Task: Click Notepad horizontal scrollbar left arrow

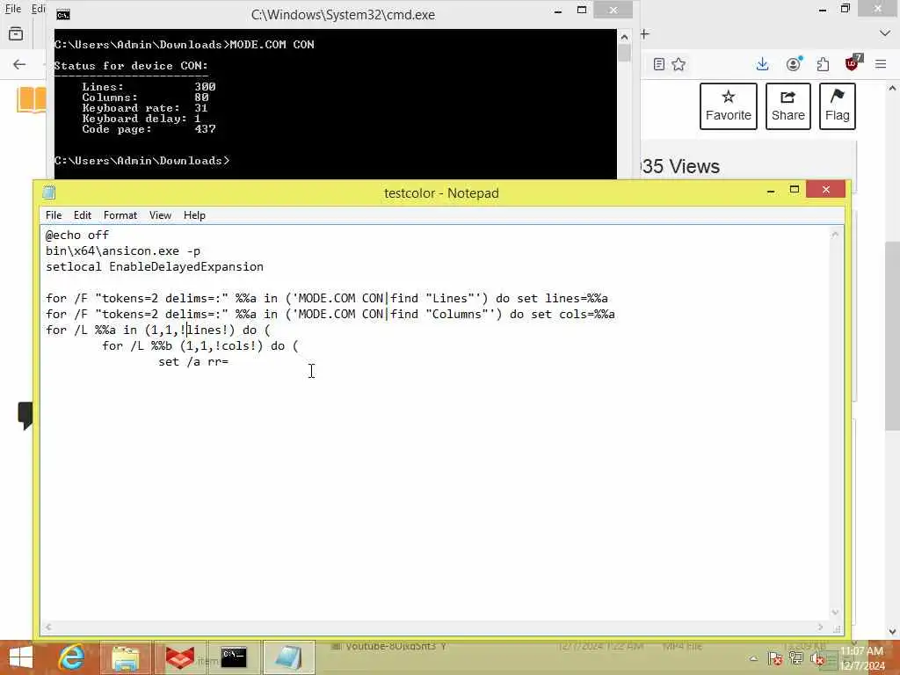Action: click(x=48, y=628)
